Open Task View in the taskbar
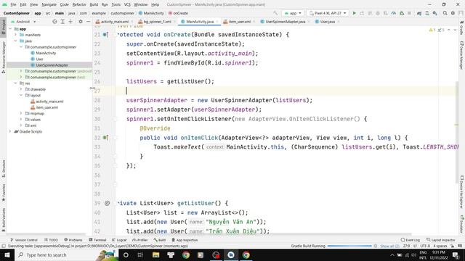 (140, 254)
